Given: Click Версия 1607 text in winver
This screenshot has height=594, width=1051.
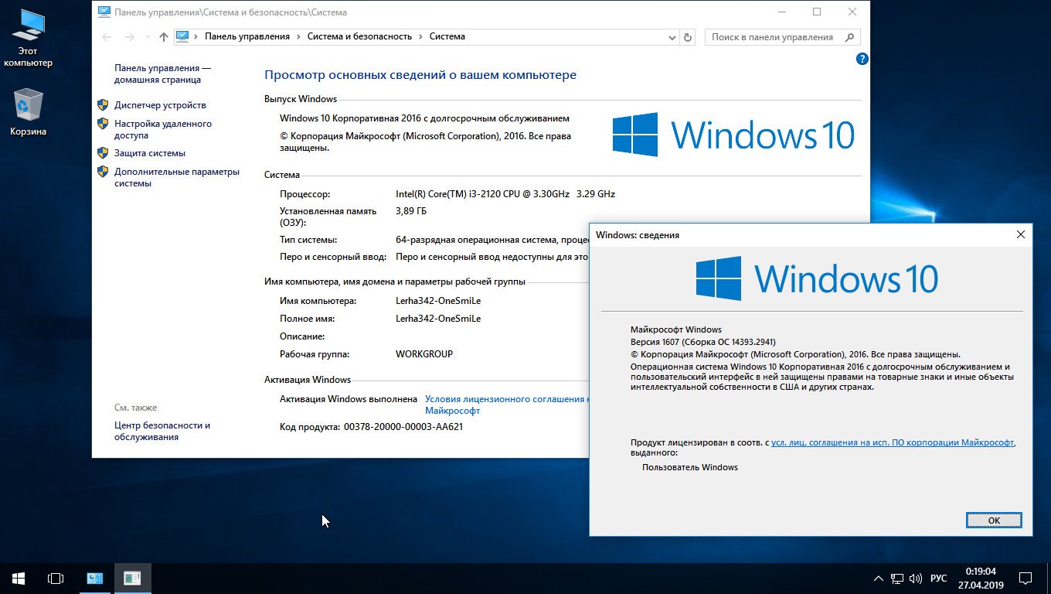Looking at the screenshot, I should pos(703,342).
